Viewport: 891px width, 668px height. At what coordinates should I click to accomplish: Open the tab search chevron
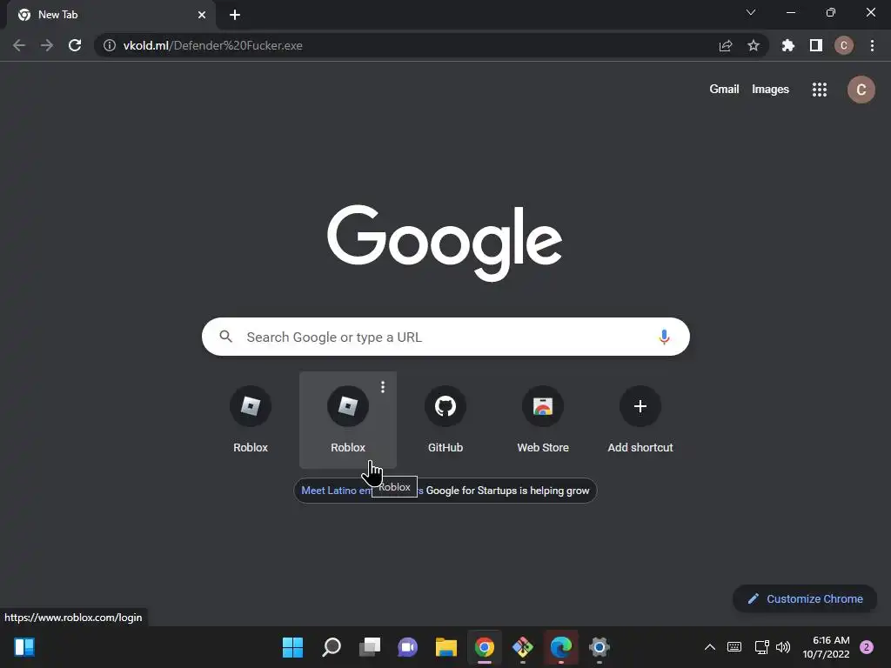pos(751,12)
